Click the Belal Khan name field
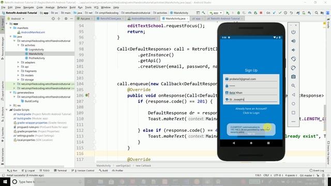 tap(251, 92)
